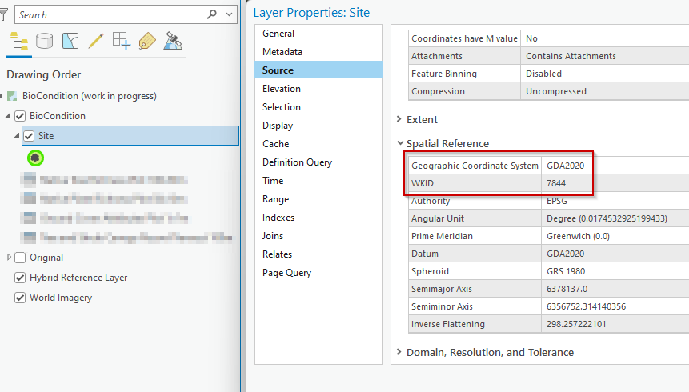Open the Metadata properties tab
This screenshot has height=392, width=689.
[x=282, y=52]
